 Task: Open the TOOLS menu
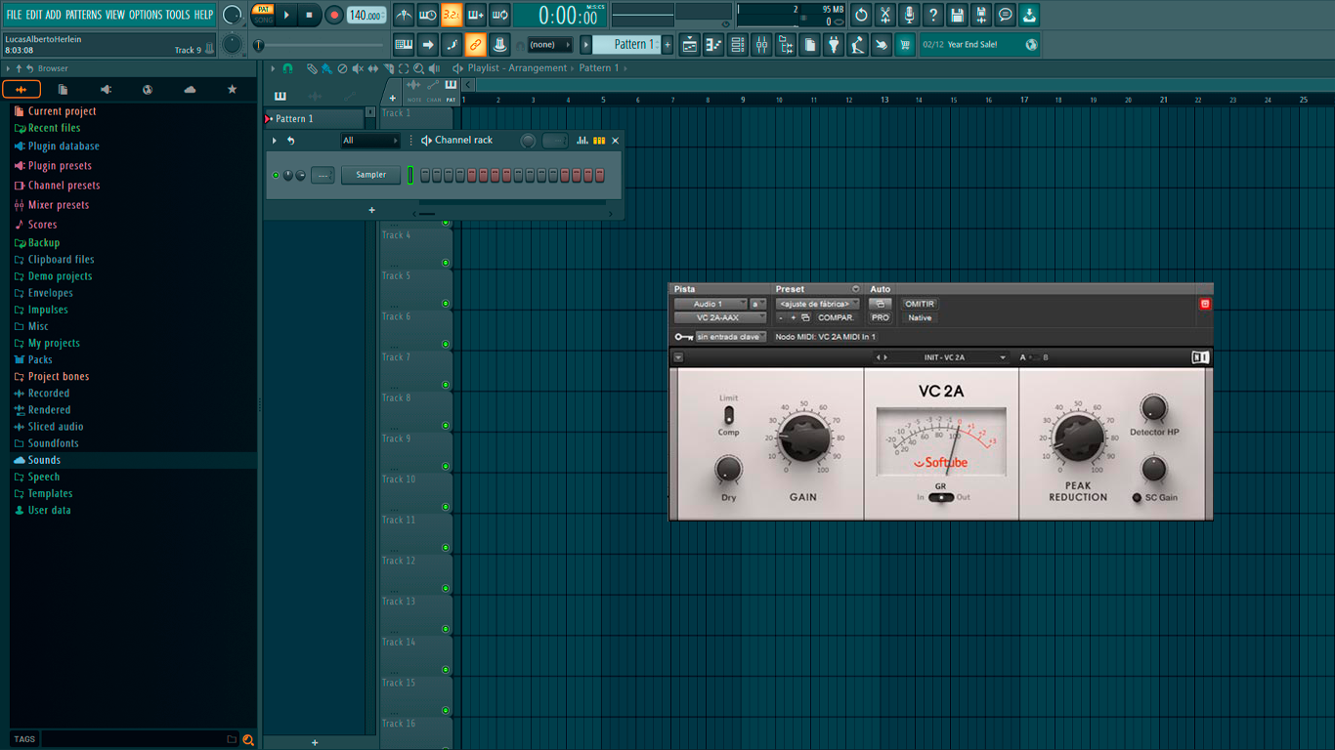[x=178, y=15]
